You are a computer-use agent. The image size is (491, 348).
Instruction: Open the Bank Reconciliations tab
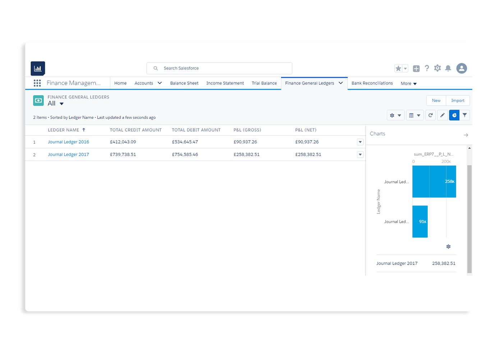tap(372, 83)
